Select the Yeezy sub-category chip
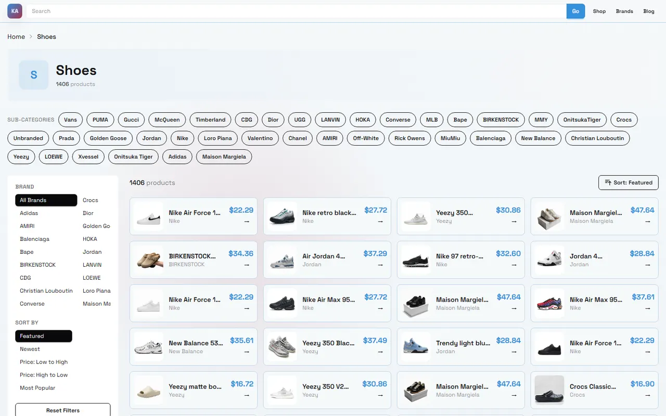The width and height of the screenshot is (666, 416). click(x=21, y=157)
